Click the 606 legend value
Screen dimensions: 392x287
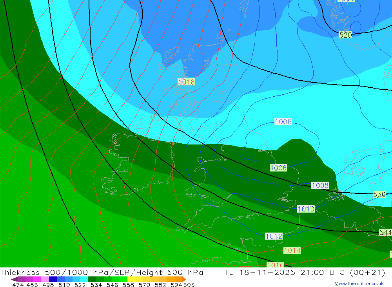(189, 285)
